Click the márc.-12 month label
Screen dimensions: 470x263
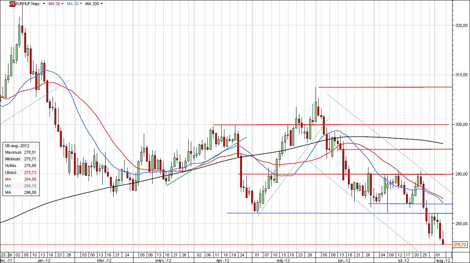click(163, 260)
